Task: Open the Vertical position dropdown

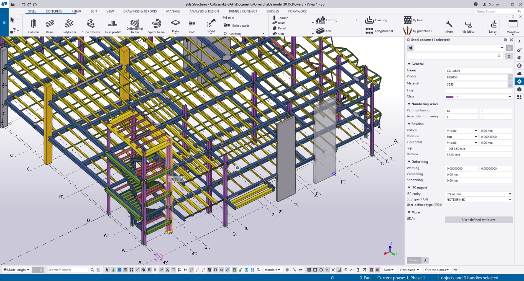Action: tap(476, 131)
